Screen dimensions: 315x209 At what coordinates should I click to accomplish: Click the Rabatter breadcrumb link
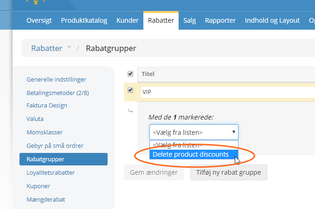pyautogui.click(x=46, y=48)
